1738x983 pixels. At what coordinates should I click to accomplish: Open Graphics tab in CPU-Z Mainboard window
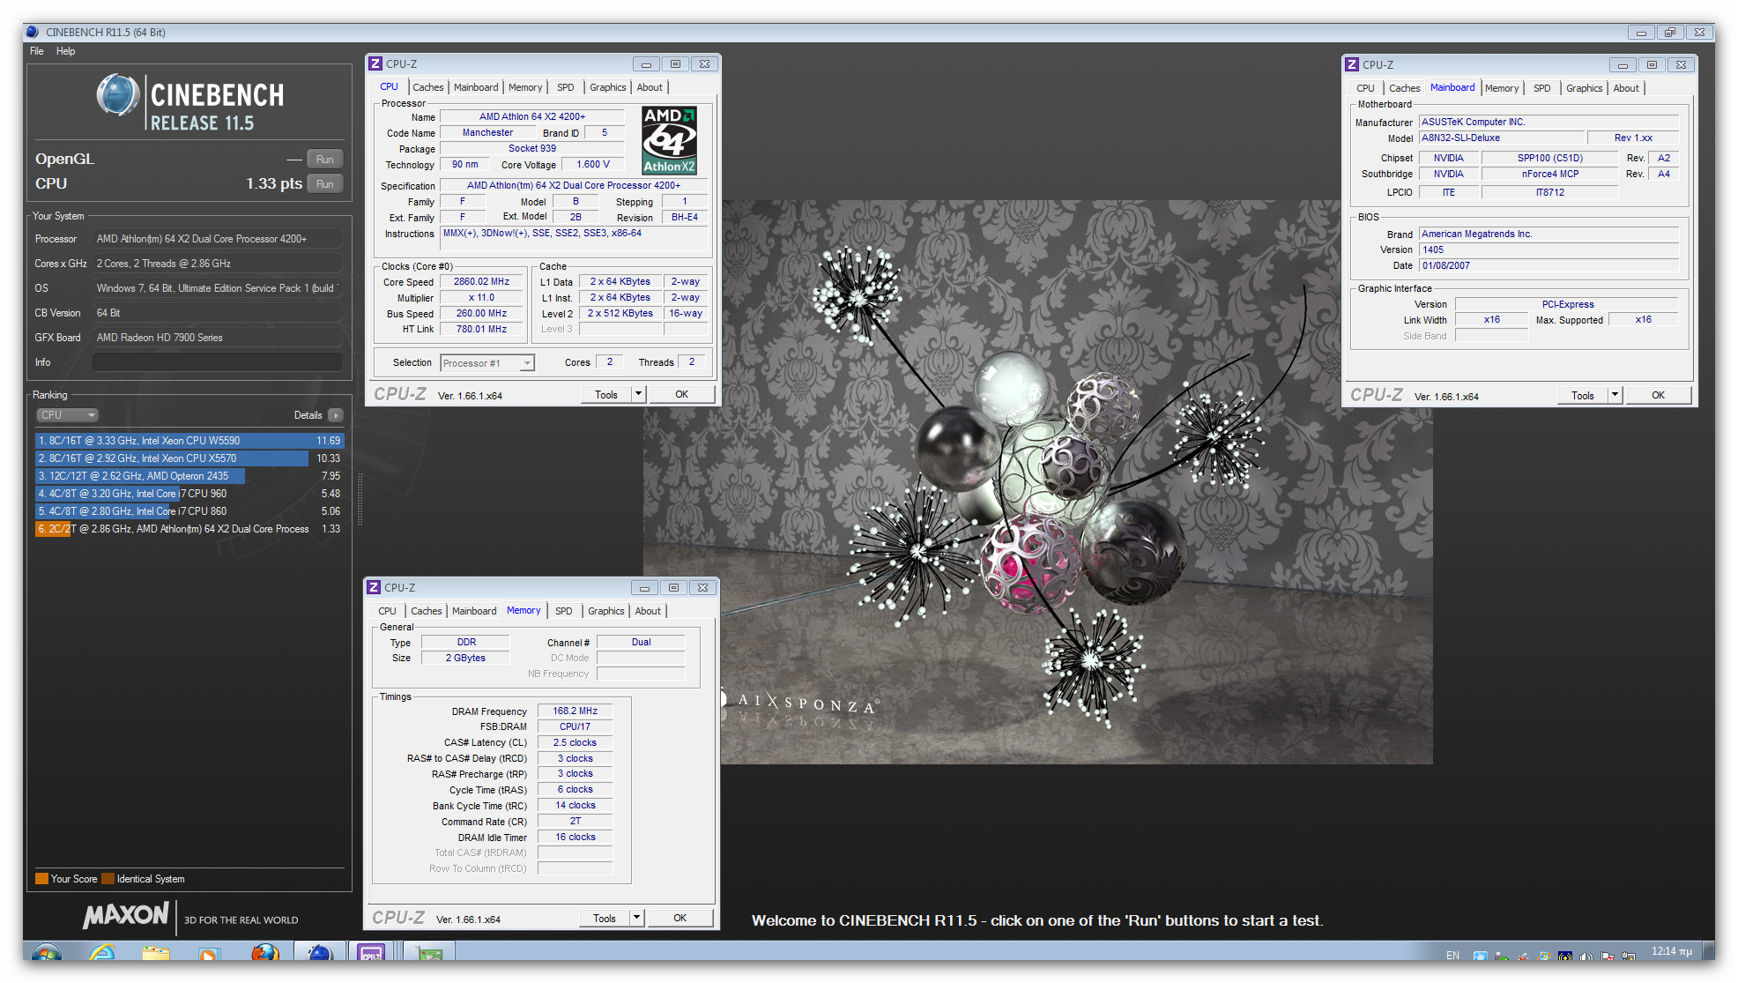(1585, 88)
